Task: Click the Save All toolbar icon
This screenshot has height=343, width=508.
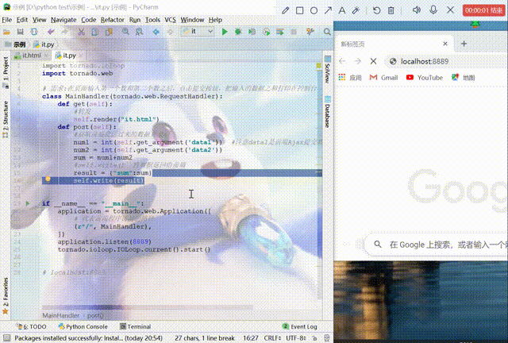Action: click(x=21, y=31)
